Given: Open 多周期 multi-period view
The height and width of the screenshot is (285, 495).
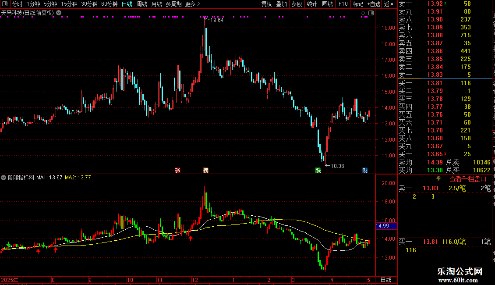Looking at the screenshot, I should click(x=173, y=4).
